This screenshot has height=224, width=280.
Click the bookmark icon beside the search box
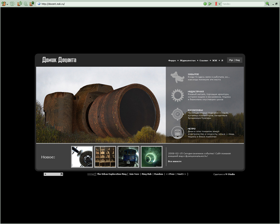(x=216, y=4)
